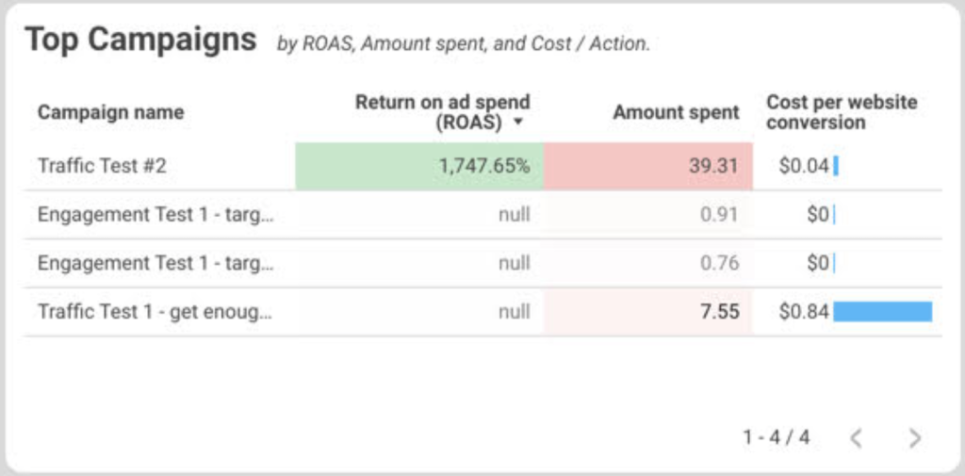Select the second Engagement Test 1 campaign row
This screenshot has height=476, width=965.
coord(155,264)
